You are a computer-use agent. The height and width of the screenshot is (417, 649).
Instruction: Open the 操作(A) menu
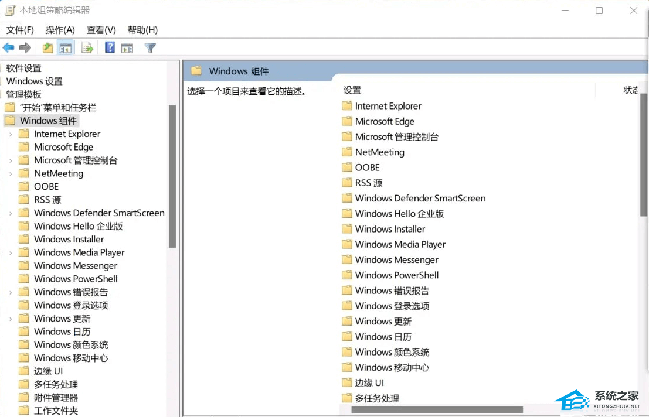[61, 30]
